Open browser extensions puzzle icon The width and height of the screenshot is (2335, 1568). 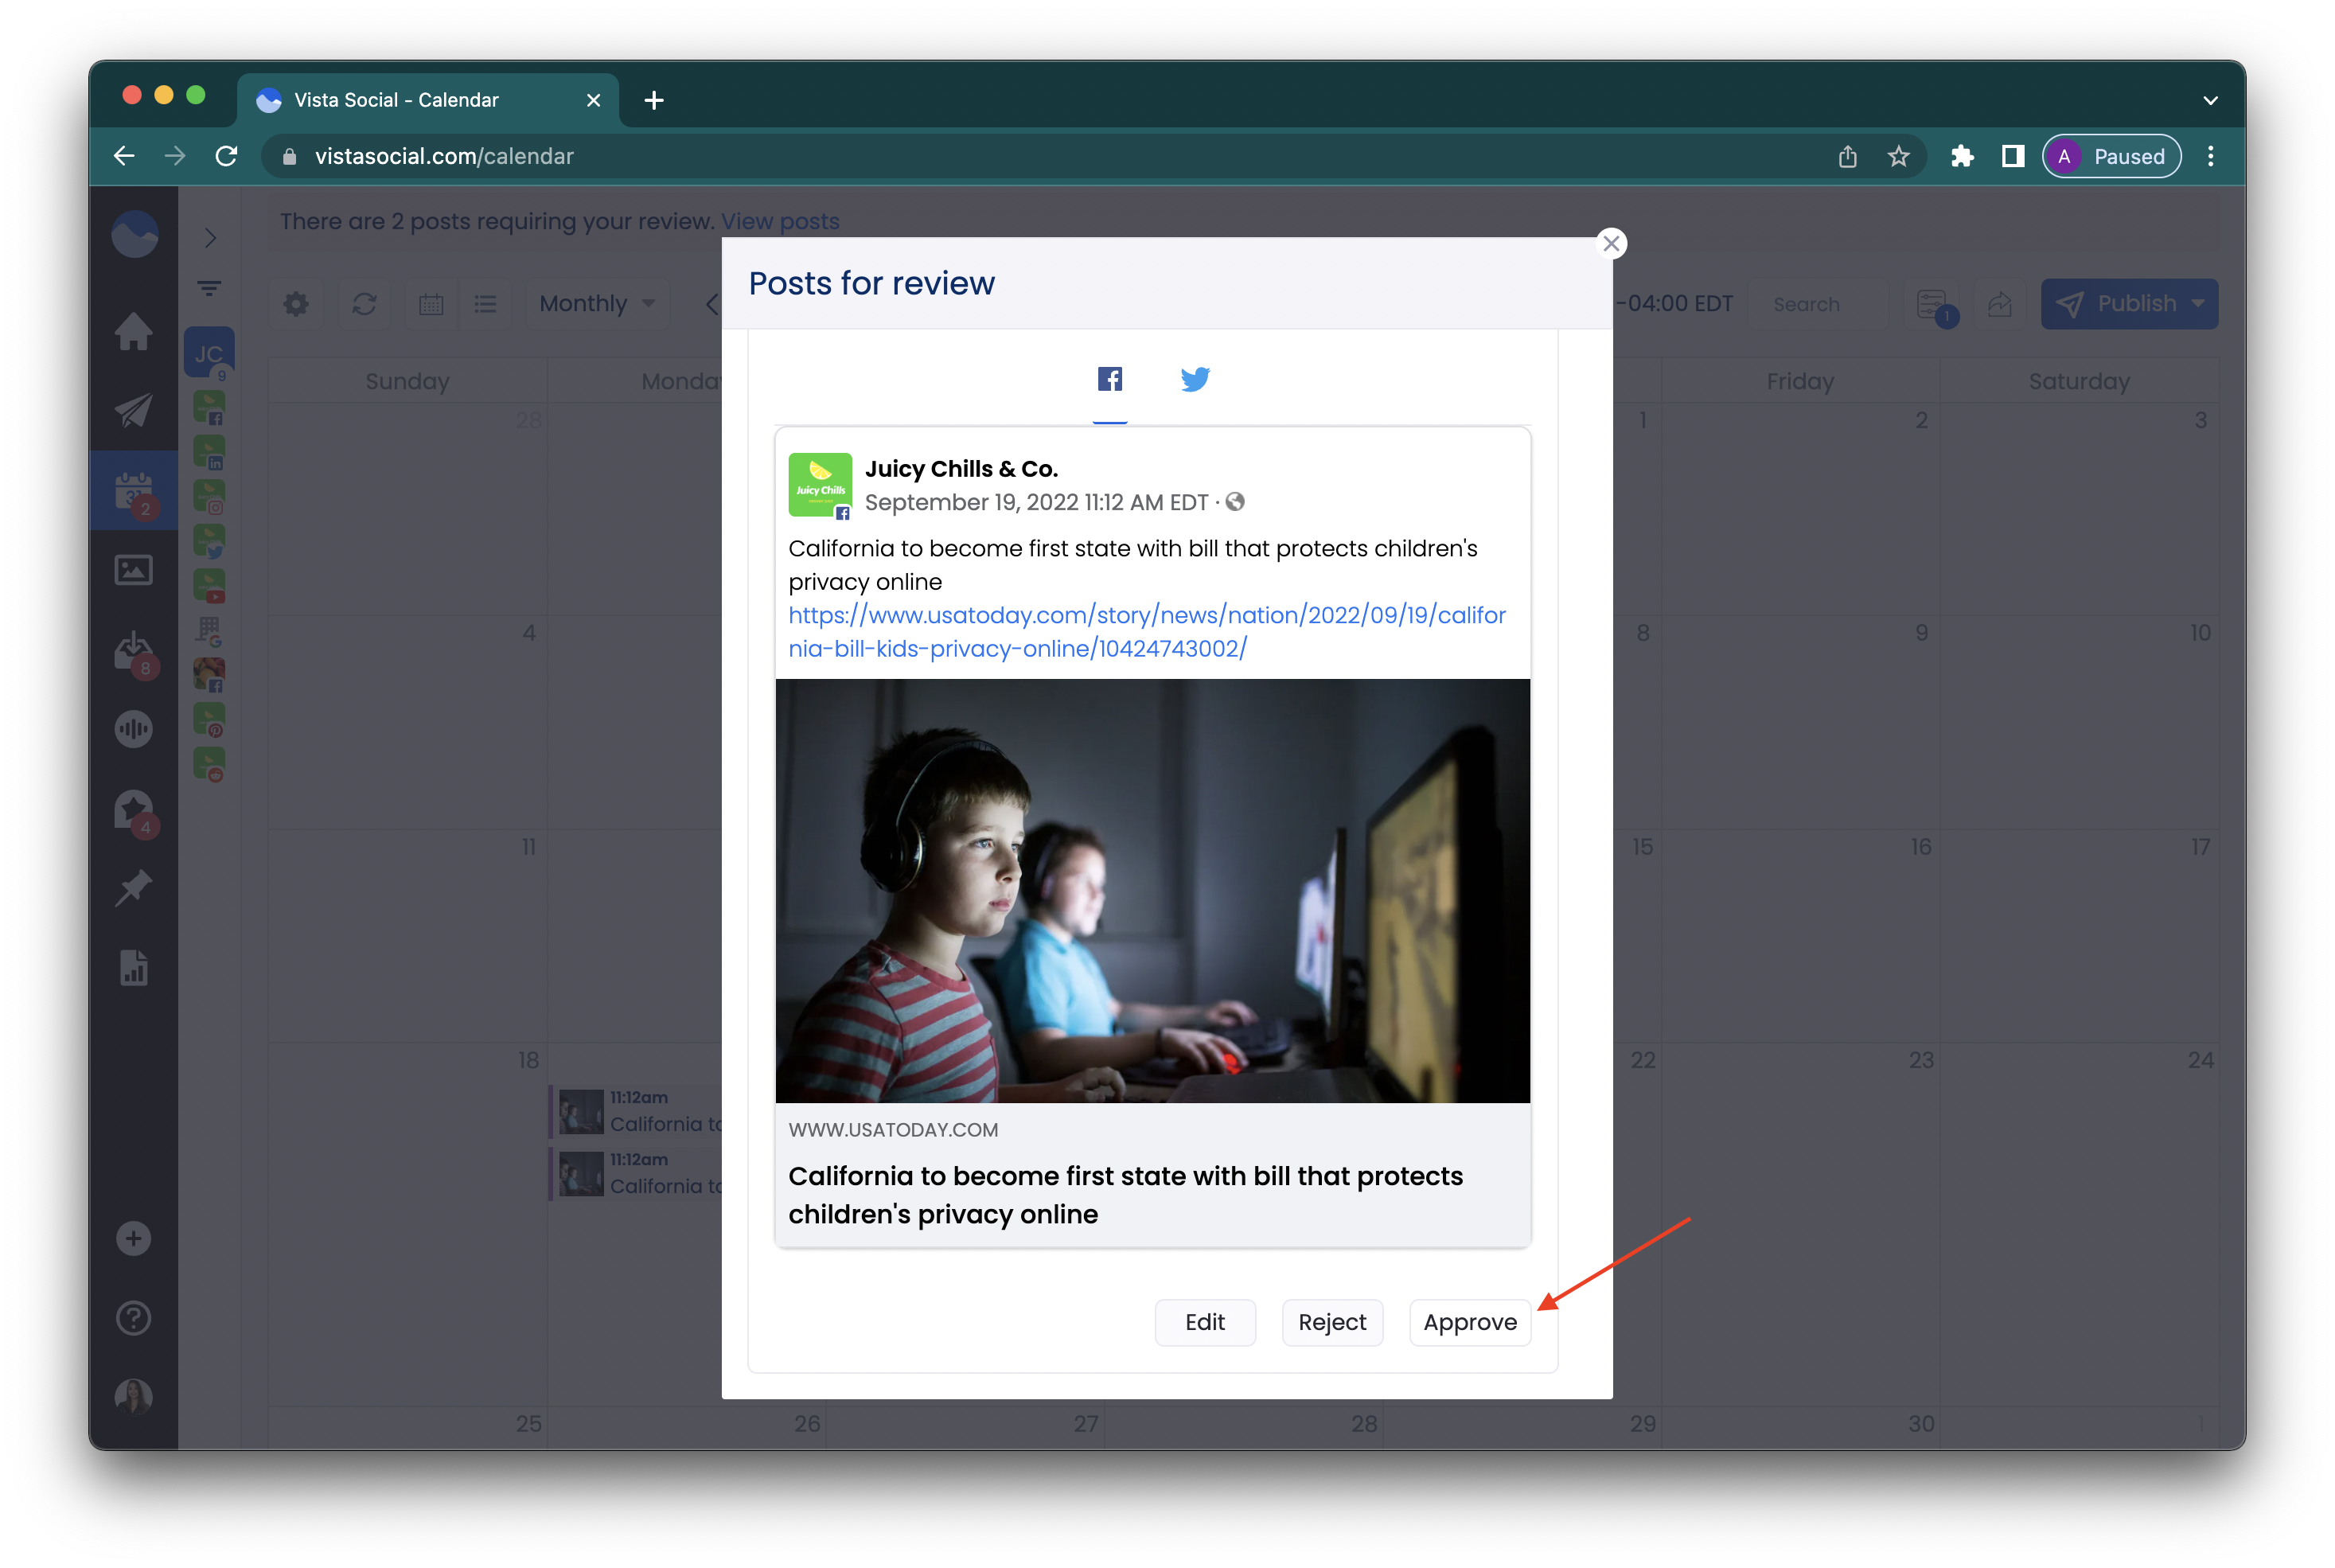1963,156
